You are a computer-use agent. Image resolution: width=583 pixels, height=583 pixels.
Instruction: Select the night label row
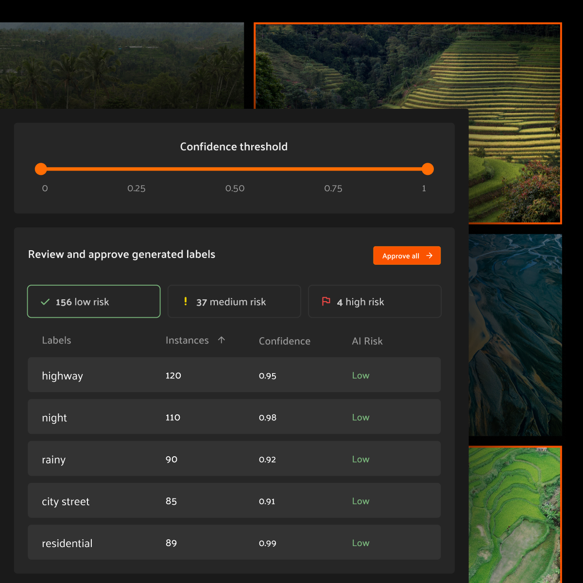tap(234, 417)
